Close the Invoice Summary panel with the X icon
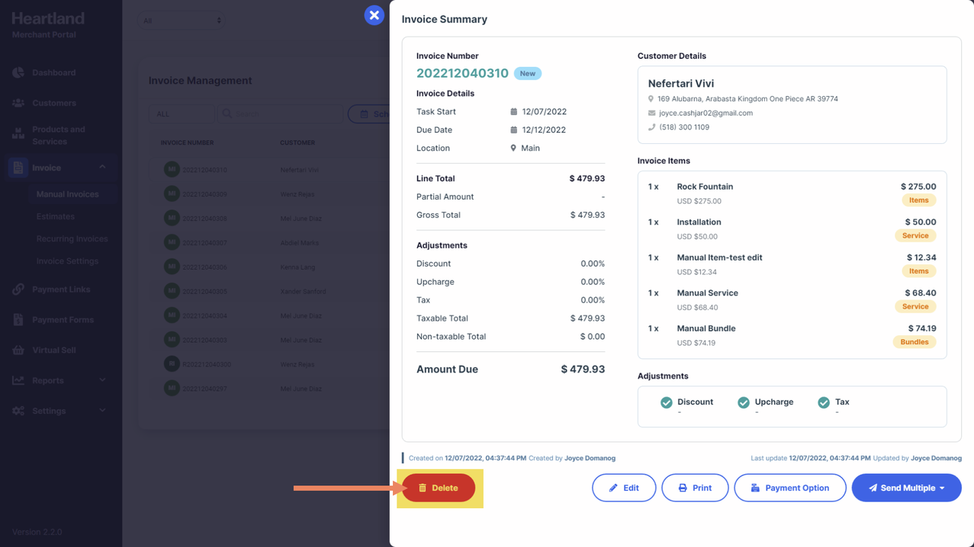Viewport: 974px width, 547px height. (x=374, y=15)
